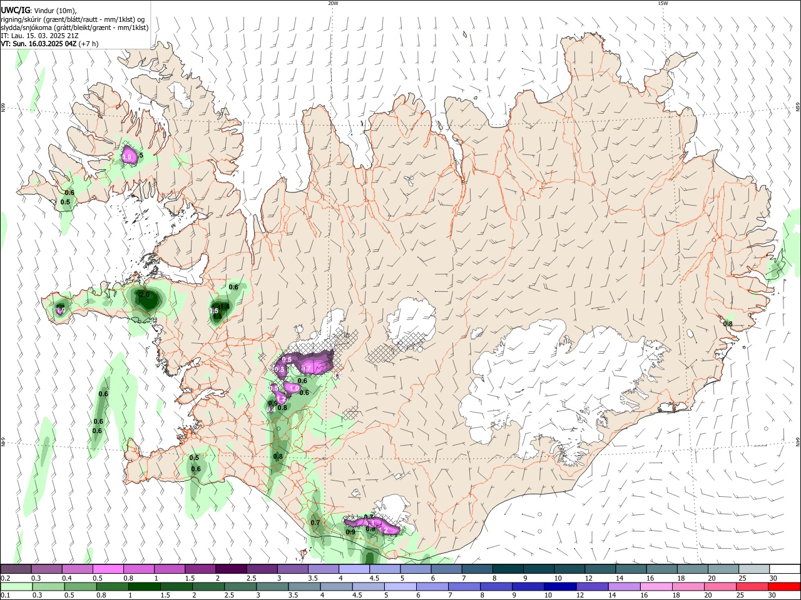Viewport: 801px width, 600px height.
Task: Click the '4.5' label in the upper legend row
Action: pyautogui.click(x=374, y=578)
